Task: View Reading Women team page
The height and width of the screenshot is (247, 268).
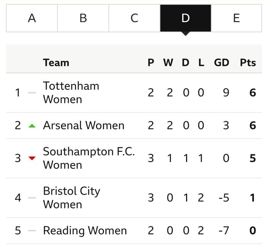Action: (x=85, y=231)
